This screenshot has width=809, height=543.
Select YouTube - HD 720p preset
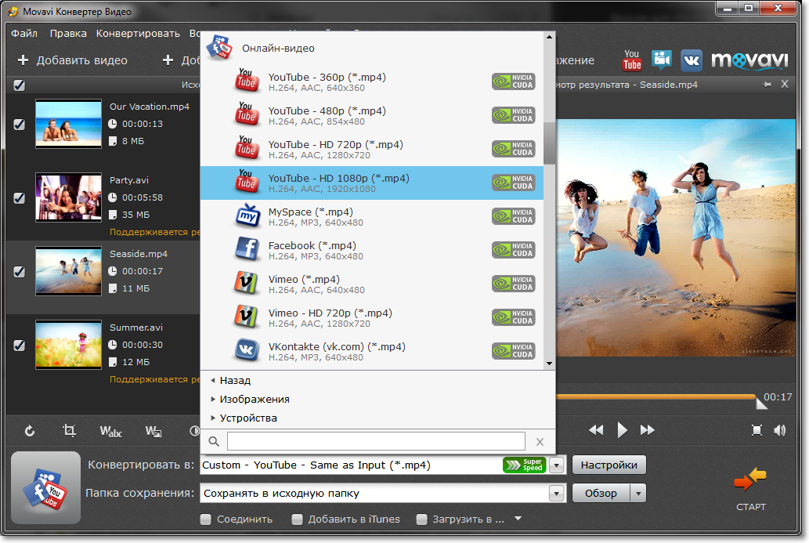tap(335, 145)
